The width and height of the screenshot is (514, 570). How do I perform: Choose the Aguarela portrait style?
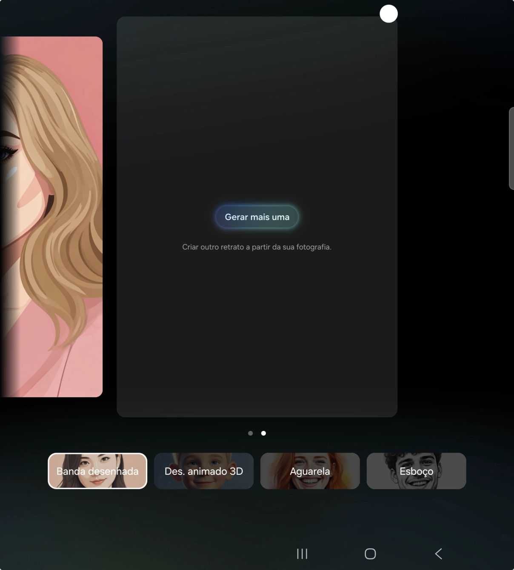[x=310, y=471]
